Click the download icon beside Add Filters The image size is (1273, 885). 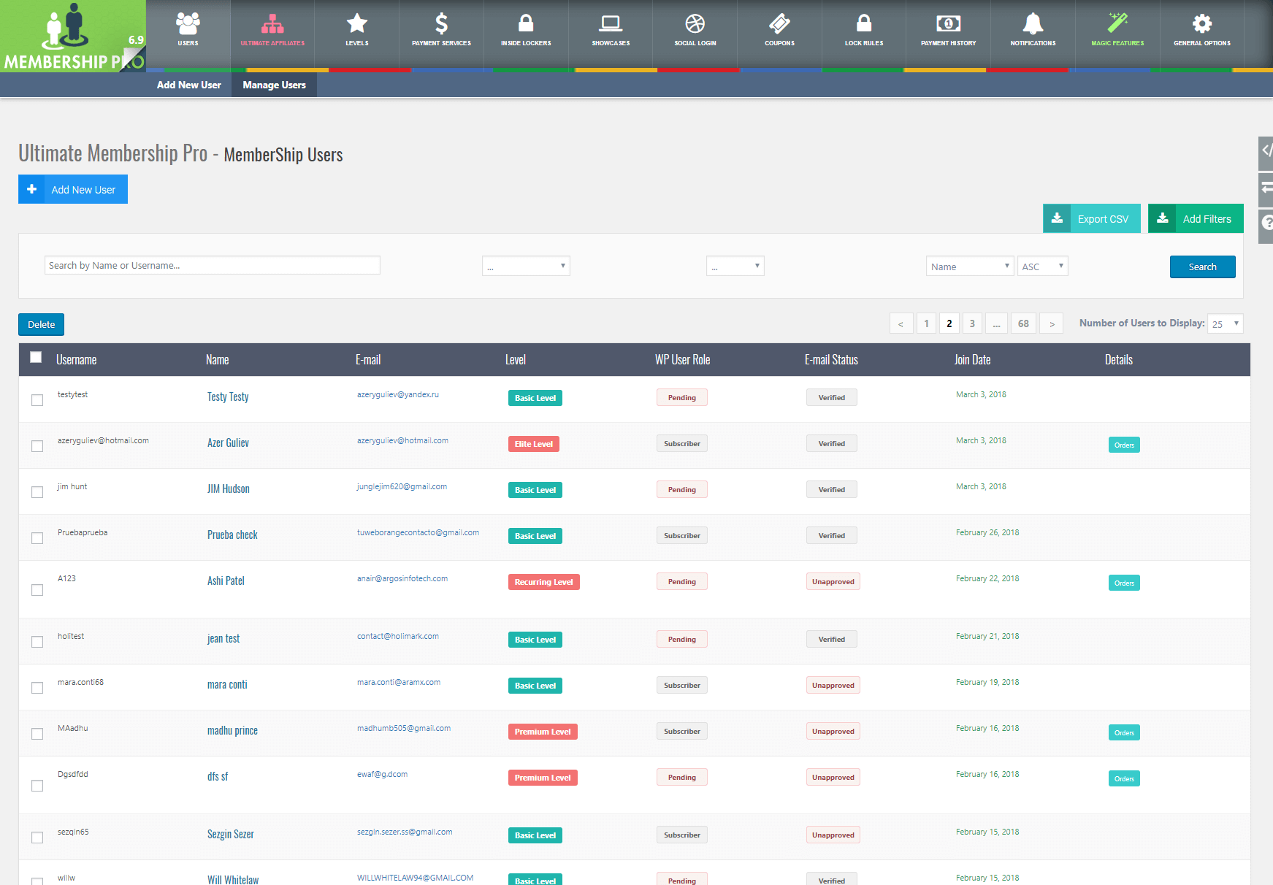click(1162, 218)
